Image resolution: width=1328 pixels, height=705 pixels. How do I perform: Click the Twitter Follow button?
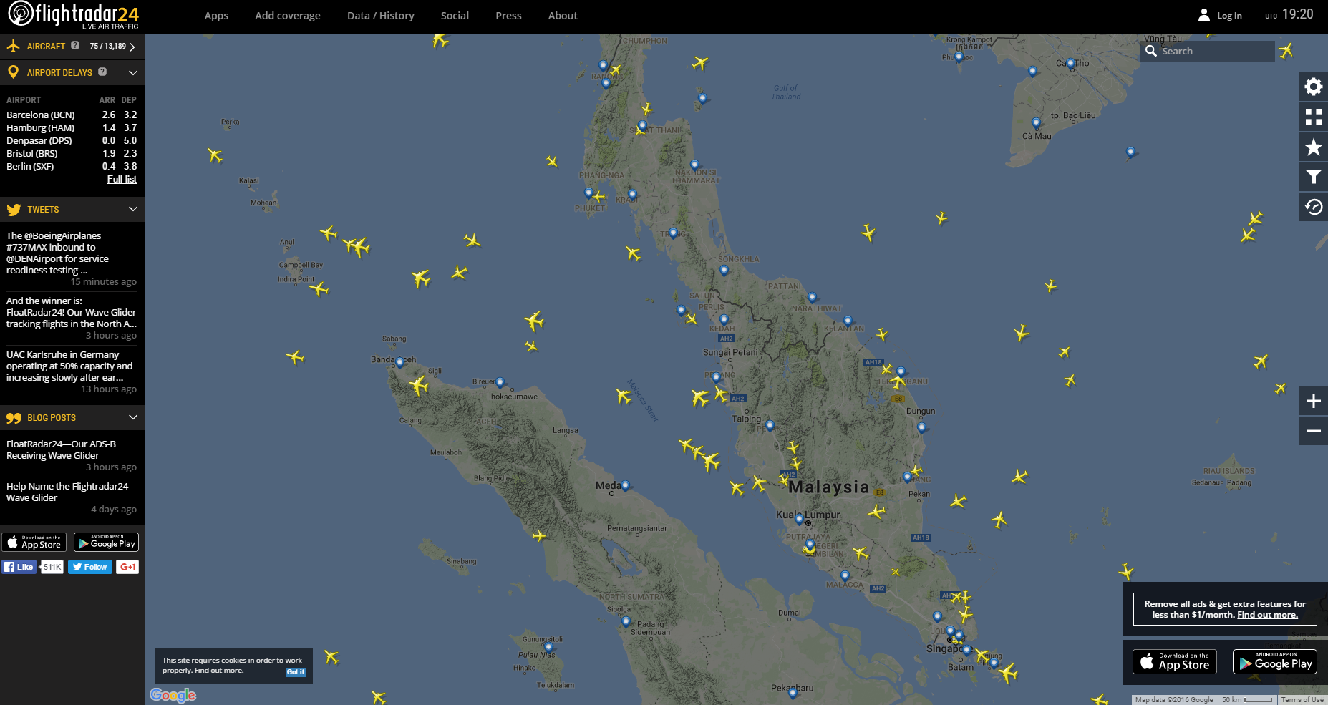(90, 567)
